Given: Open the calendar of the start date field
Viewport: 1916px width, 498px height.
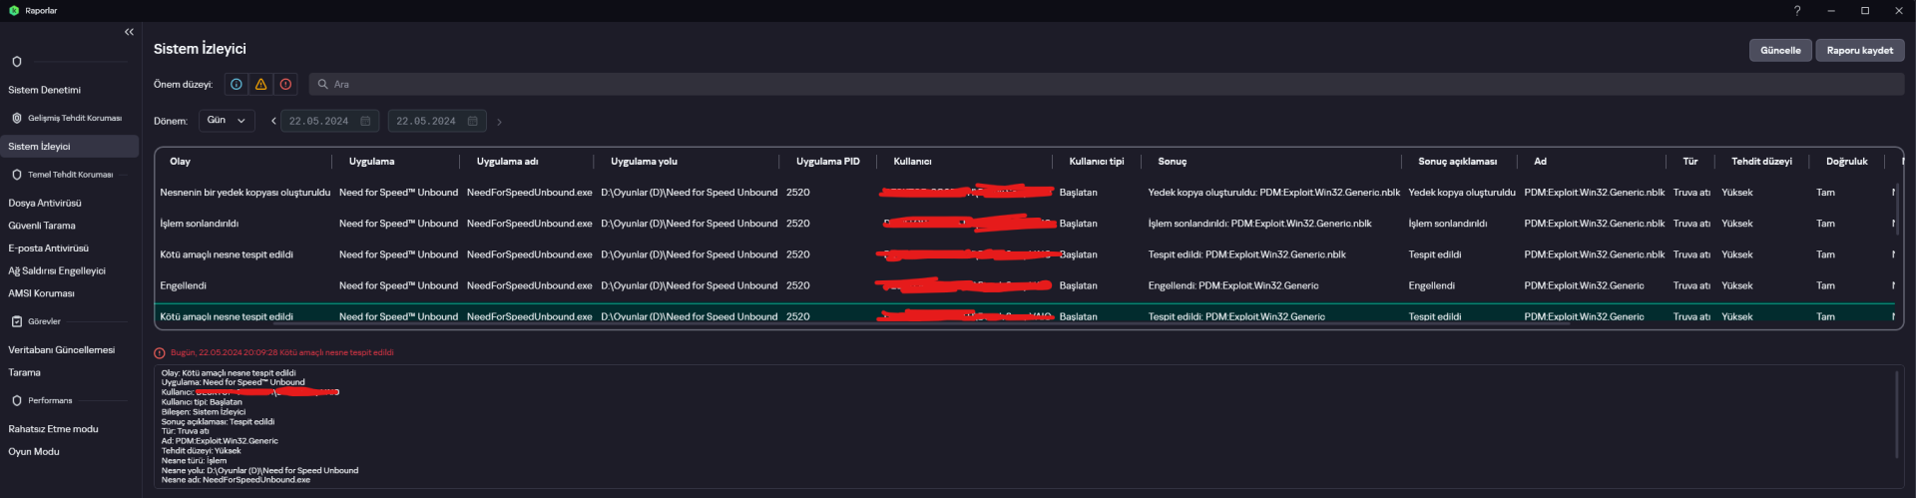Looking at the screenshot, I should click(x=365, y=121).
